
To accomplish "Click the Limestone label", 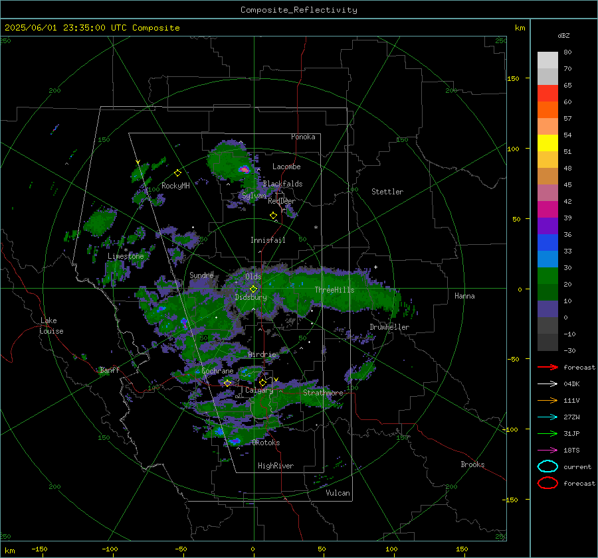I will pos(126,256).
